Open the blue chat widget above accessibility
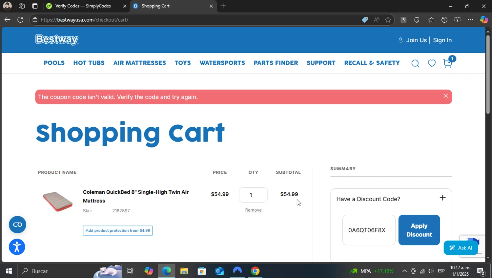492x278 pixels. (17, 225)
